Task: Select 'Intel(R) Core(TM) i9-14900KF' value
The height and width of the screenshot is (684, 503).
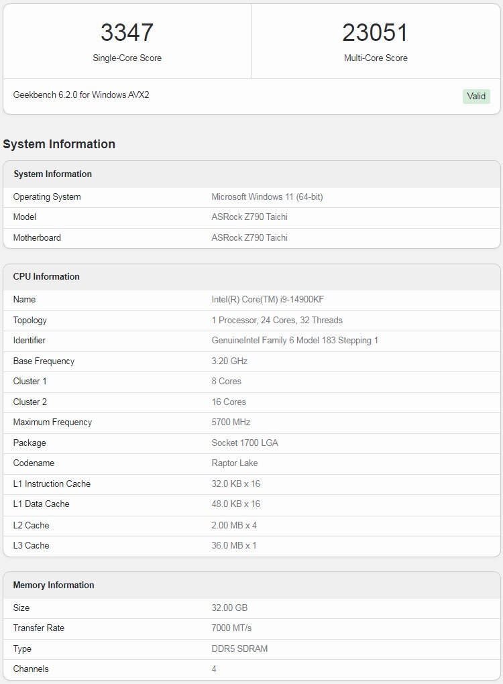Action: [x=268, y=299]
